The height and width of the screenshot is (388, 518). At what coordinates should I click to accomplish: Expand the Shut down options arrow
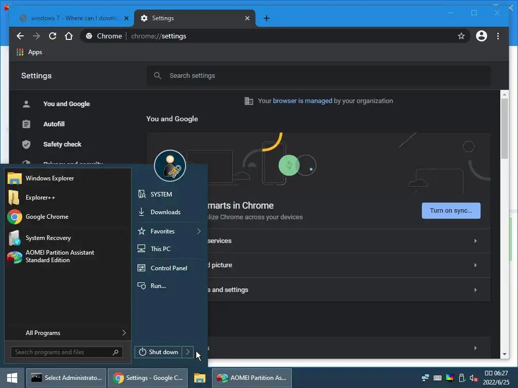point(188,352)
